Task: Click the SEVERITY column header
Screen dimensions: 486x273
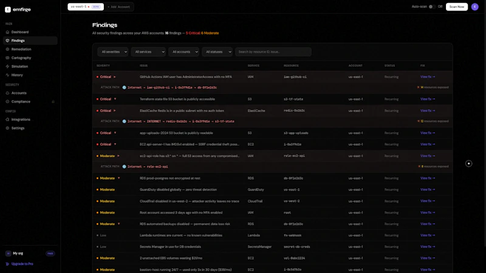Action: 103,66
